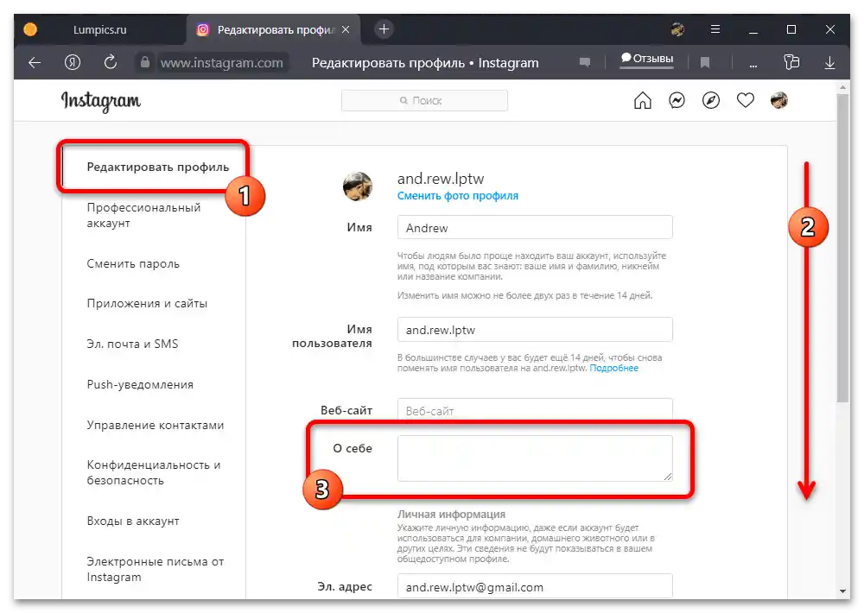864x613 pixels.
Task: Open the extensions panel icon
Action: click(791, 62)
